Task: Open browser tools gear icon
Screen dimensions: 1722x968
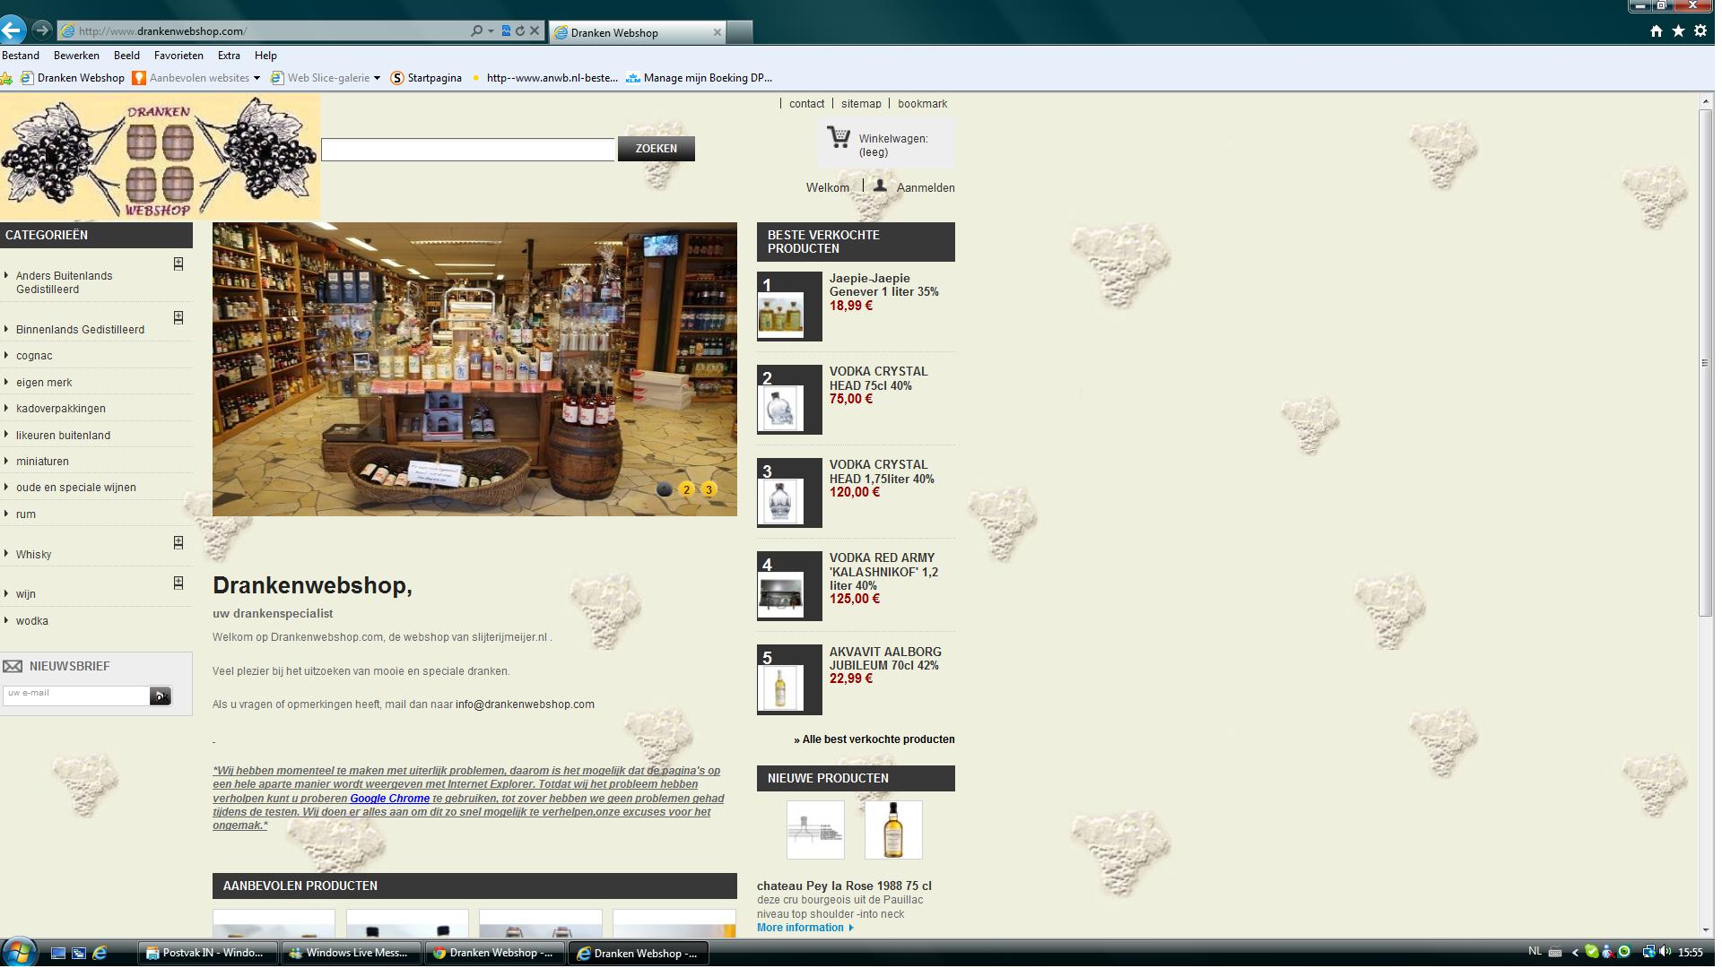Action: tap(1700, 31)
